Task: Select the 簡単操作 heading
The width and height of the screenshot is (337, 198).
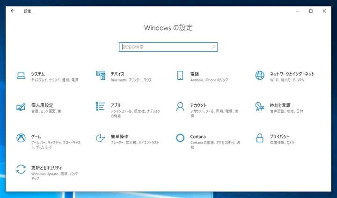Action: 119,137
